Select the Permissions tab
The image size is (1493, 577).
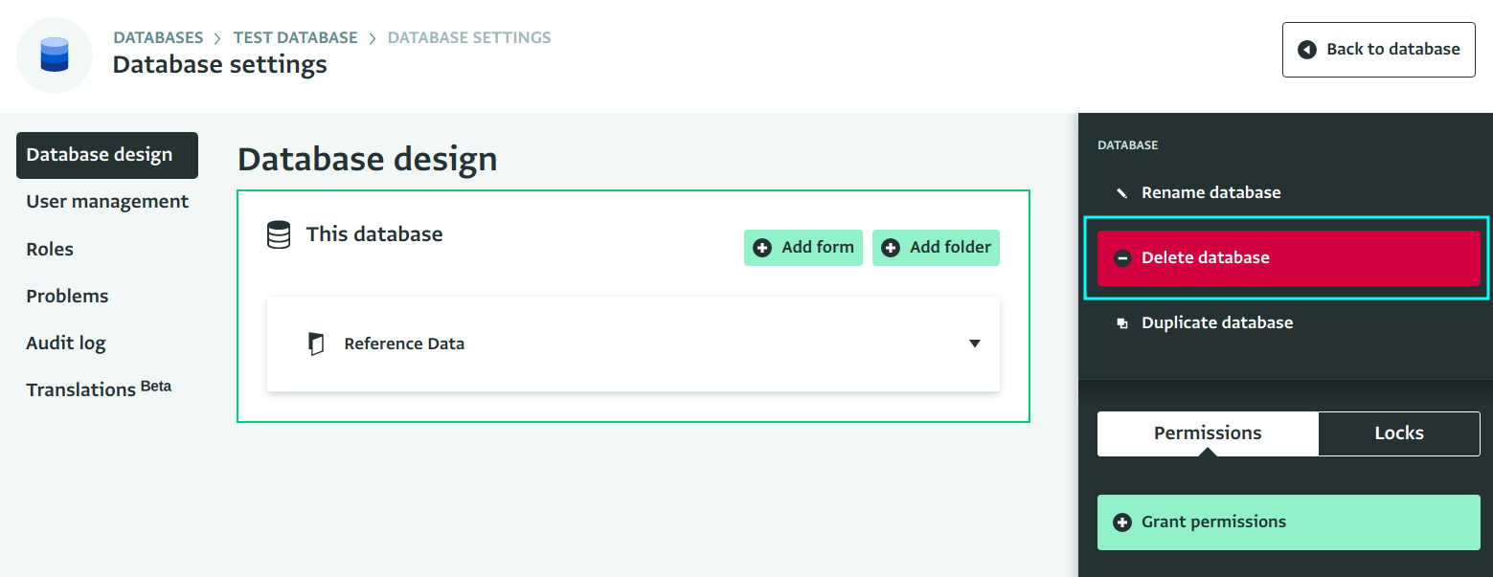(x=1208, y=433)
